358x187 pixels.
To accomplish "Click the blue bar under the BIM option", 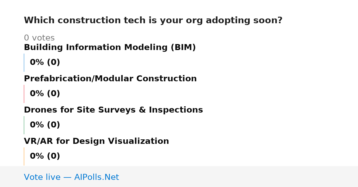I will [x=24, y=63].
